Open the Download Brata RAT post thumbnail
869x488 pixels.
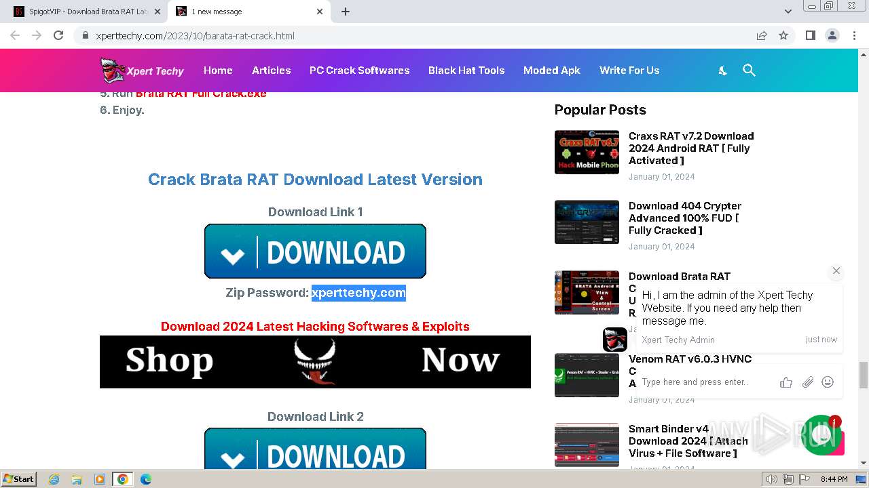(587, 292)
